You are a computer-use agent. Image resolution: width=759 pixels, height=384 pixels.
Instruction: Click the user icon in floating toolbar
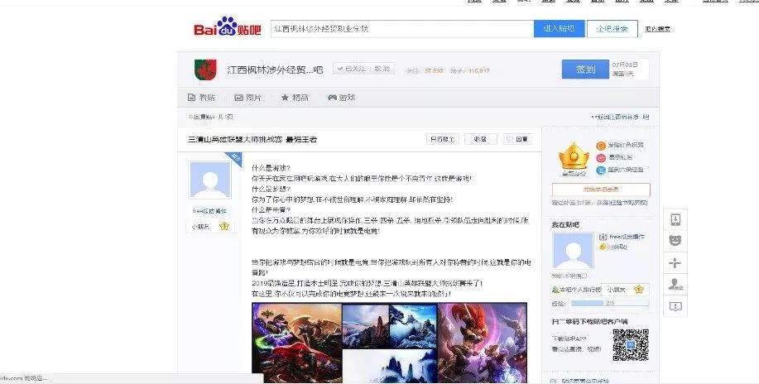point(675,285)
